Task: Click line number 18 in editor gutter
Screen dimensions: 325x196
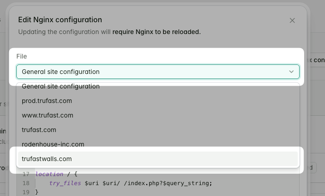Action: [26, 183]
